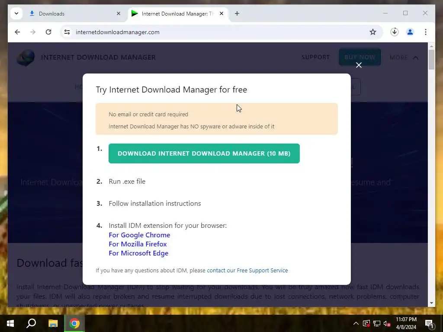The image size is (443, 332).
Task: Open File Explorer from taskbar
Action: (x=53, y=323)
